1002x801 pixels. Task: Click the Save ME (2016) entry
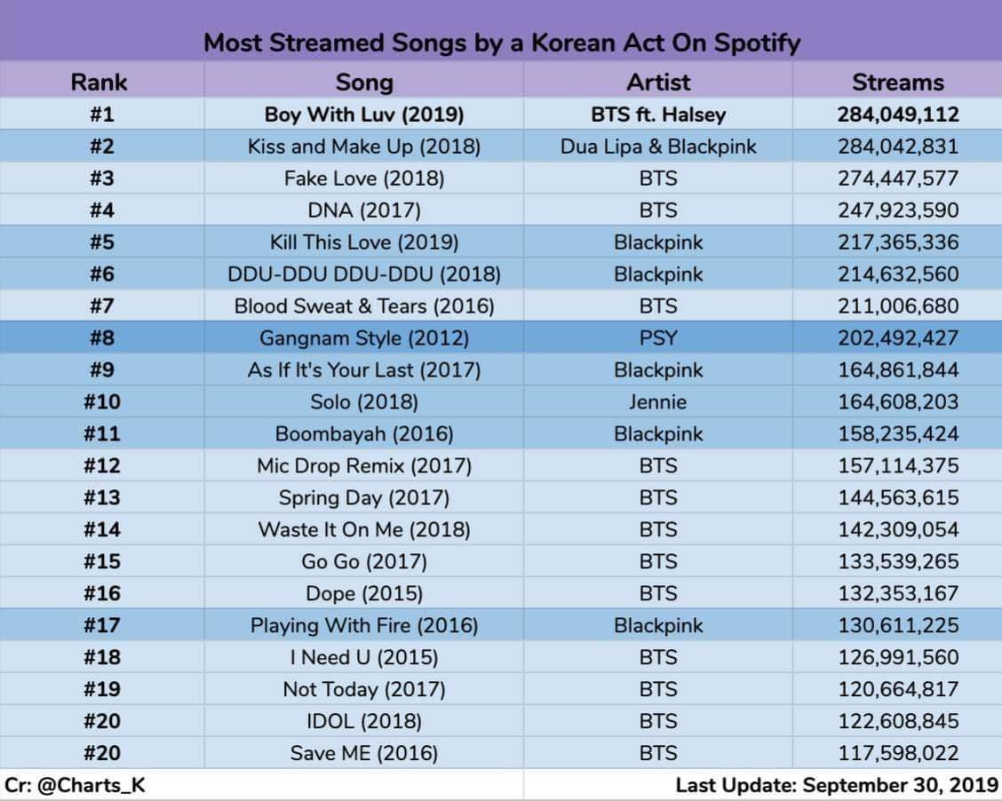pyautogui.click(x=364, y=753)
